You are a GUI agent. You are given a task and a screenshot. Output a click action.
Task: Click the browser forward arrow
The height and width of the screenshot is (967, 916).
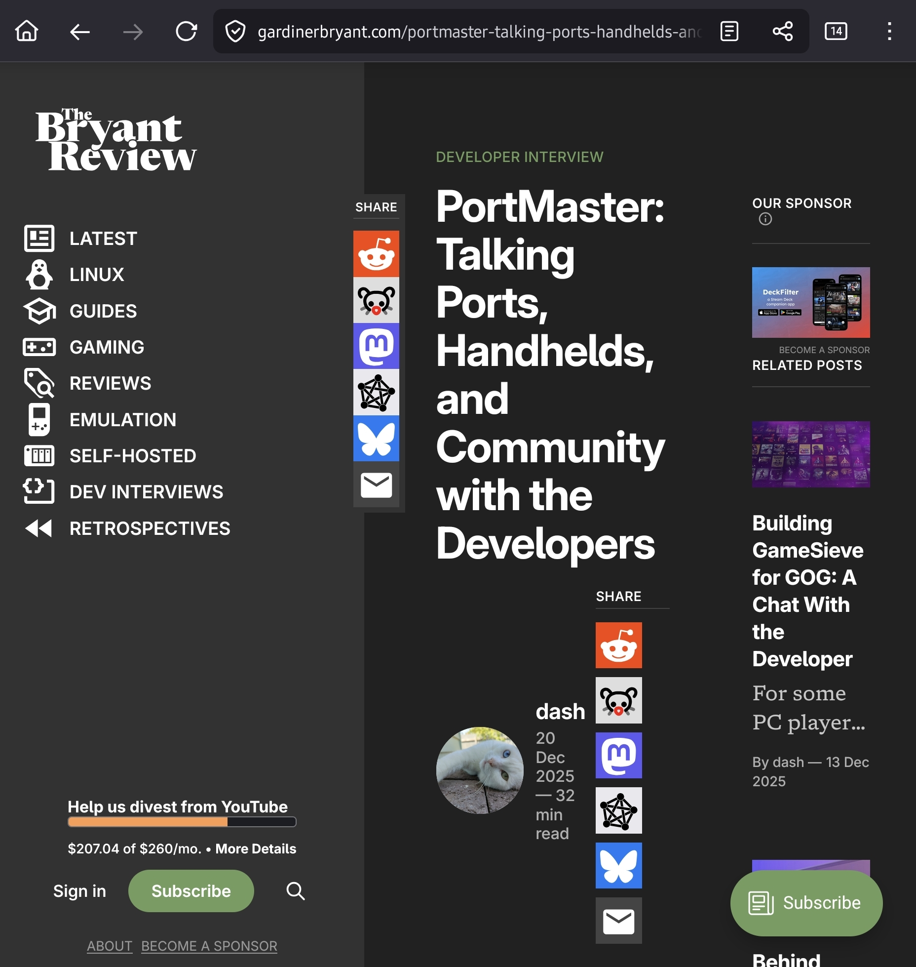[x=133, y=32]
